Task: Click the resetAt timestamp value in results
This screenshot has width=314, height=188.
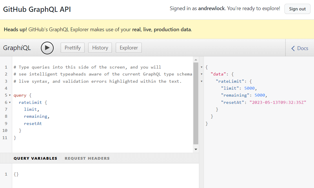Action: click(278, 102)
